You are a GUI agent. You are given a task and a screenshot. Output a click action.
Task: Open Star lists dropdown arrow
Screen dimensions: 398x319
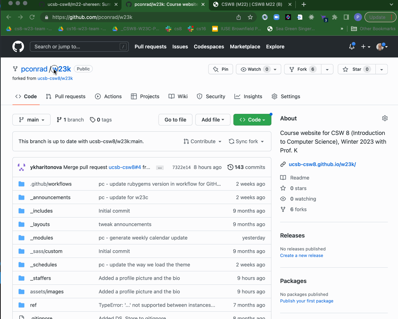(x=382, y=69)
